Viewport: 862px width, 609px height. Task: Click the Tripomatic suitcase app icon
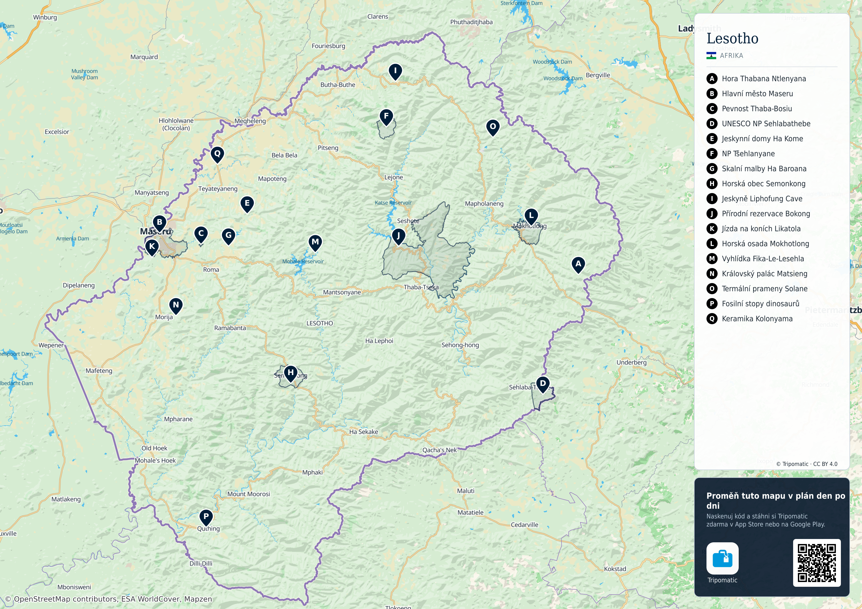click(722, 558)
